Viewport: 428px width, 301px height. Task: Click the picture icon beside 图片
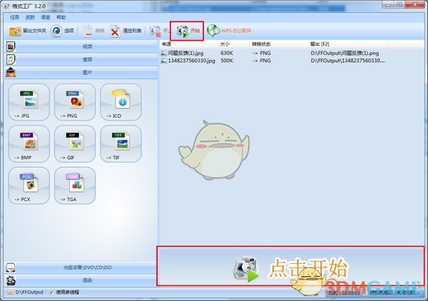coord(11,73)
